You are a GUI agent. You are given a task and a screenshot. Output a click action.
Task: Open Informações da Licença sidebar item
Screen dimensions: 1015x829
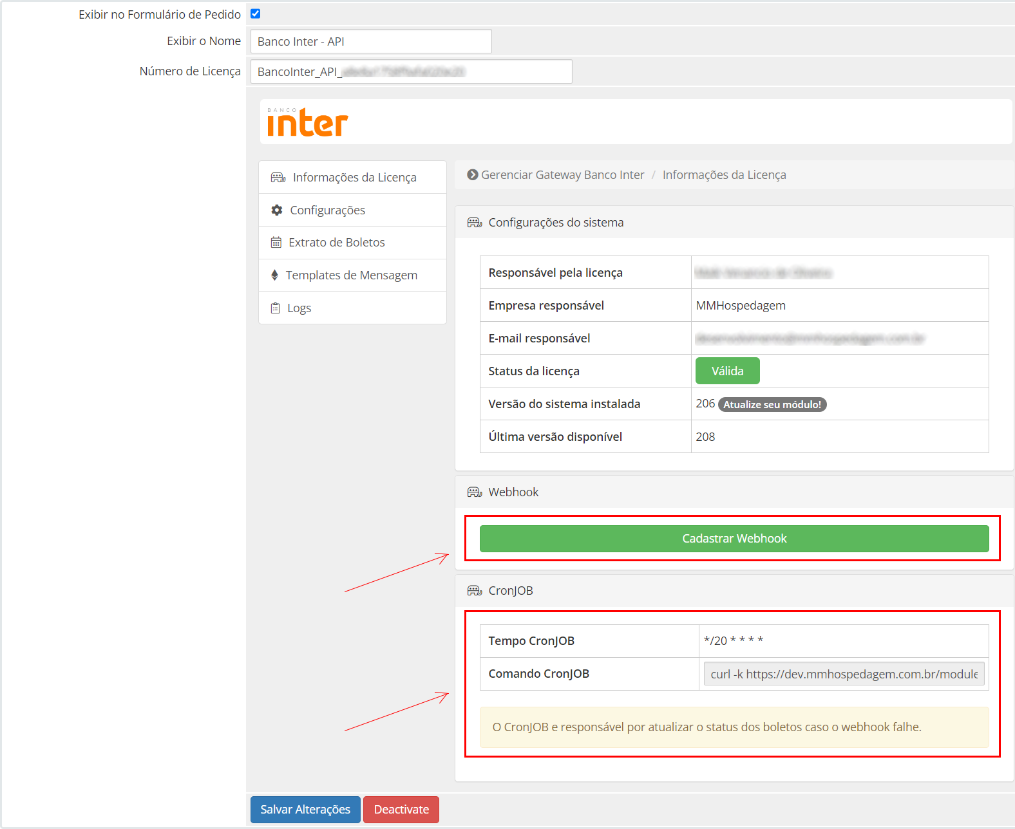(x=352, y=177)
